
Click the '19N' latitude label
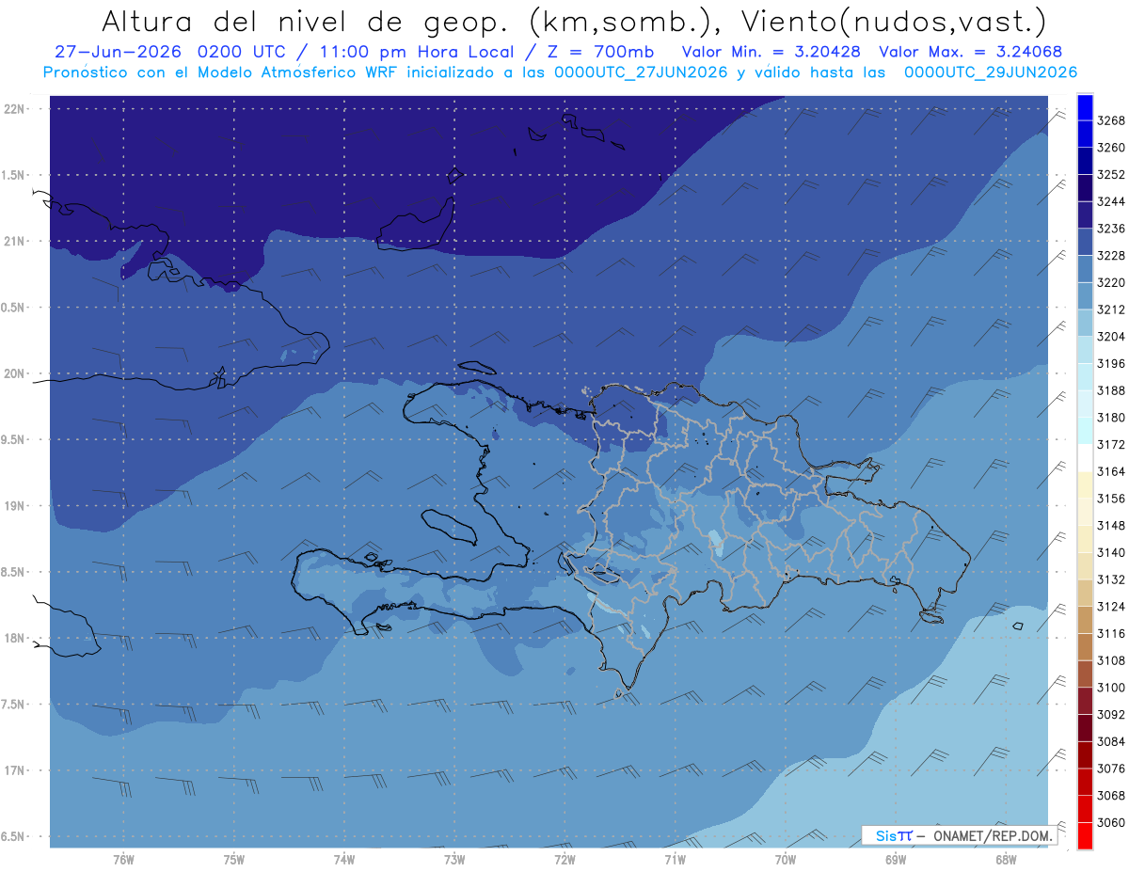(16, 506)
